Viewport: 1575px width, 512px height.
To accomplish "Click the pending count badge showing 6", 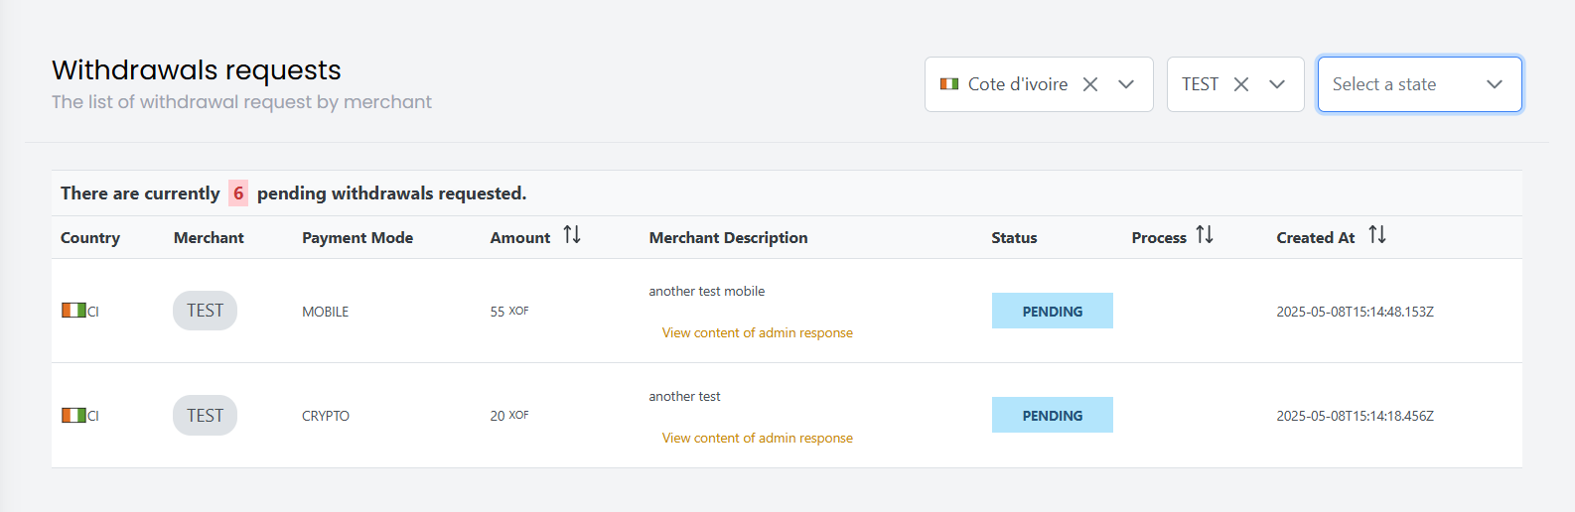I will click(x=238, y=193).
